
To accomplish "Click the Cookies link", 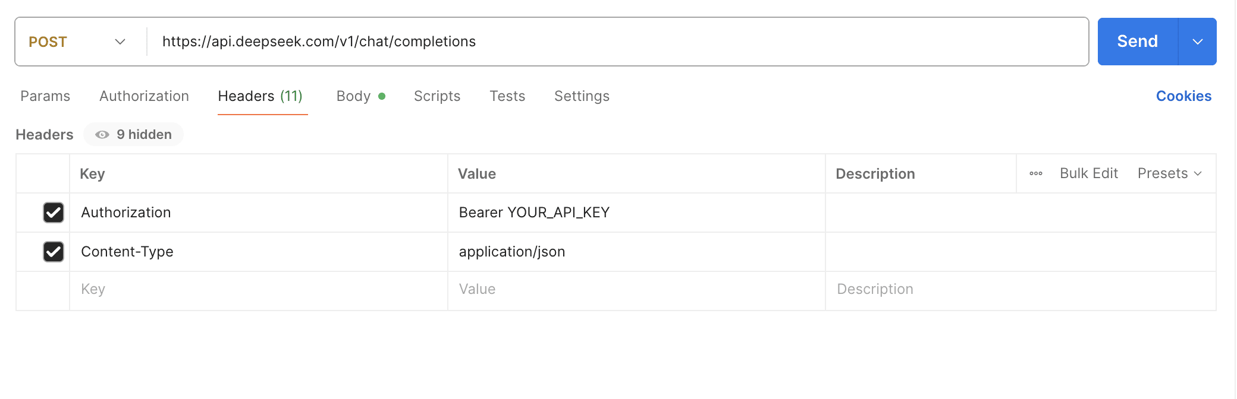I will click(x=1183, y=96).
